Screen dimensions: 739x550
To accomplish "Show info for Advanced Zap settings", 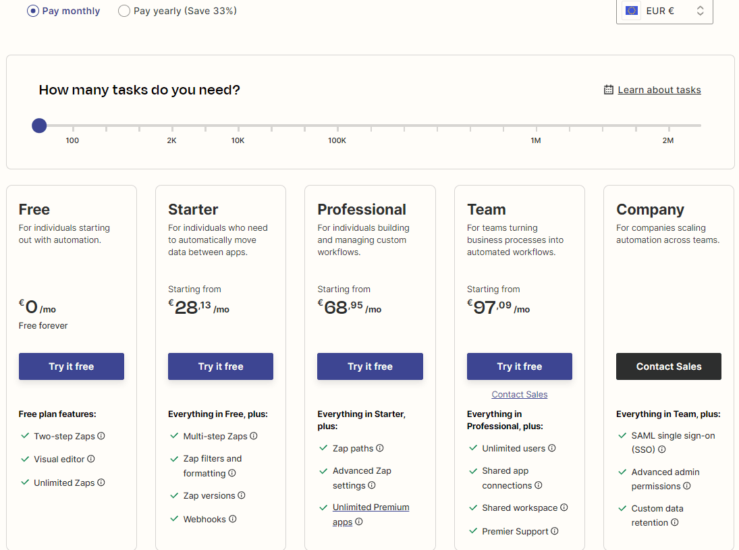I will pyautogui.click(x=371, y=485).
